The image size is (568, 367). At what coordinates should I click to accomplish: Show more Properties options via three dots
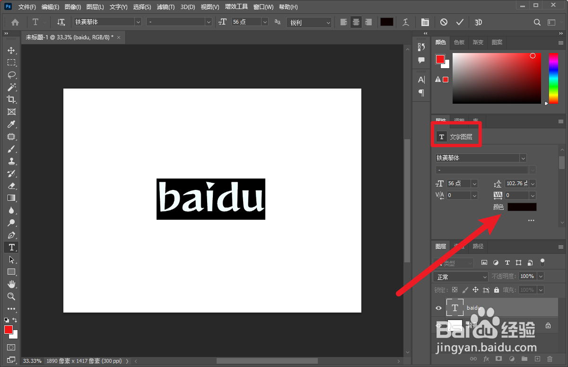pos(531,220)
